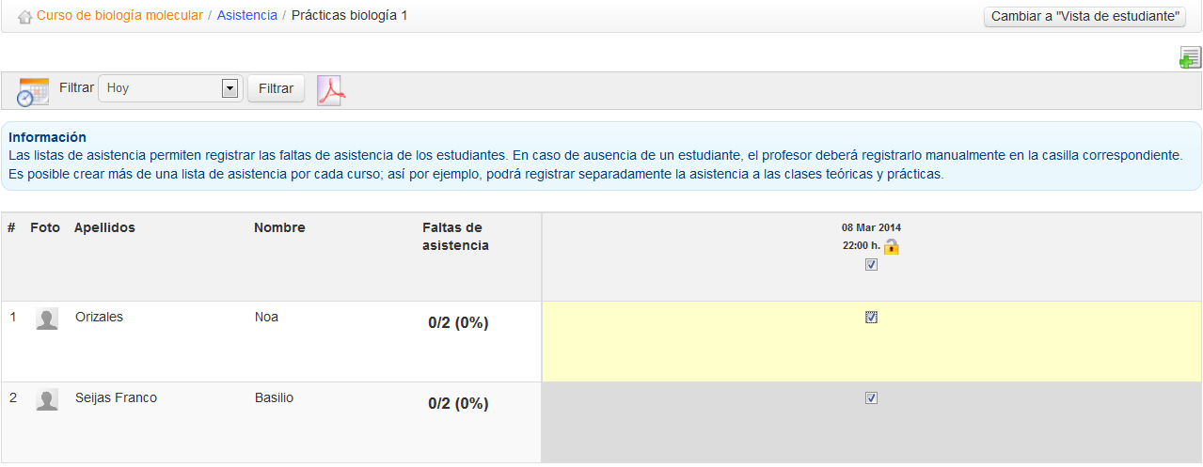This screenshot has height=467, width=1203.
Task: Click Orizales user photo avatar
Action: point(47,319)
